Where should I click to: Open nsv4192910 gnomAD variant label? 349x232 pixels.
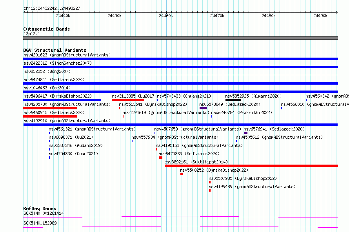point(67,121)
